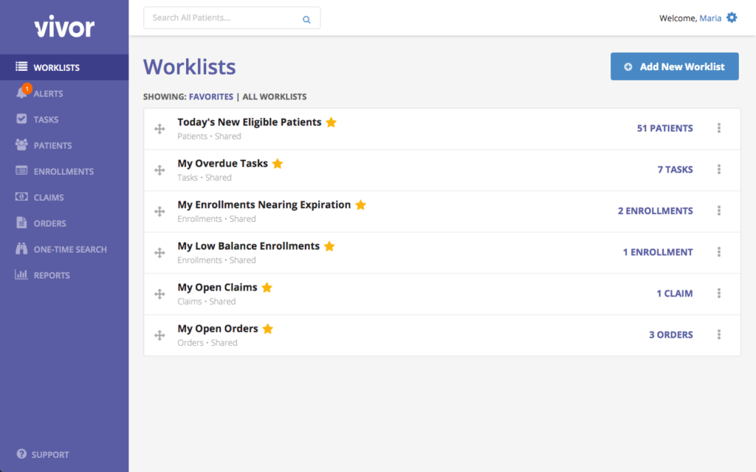Image resolution: width=756 pixels, height=472 pixels.
Task: Open the Worklists sidebar item
Action: pyautogui.click(x=64, y=67)
